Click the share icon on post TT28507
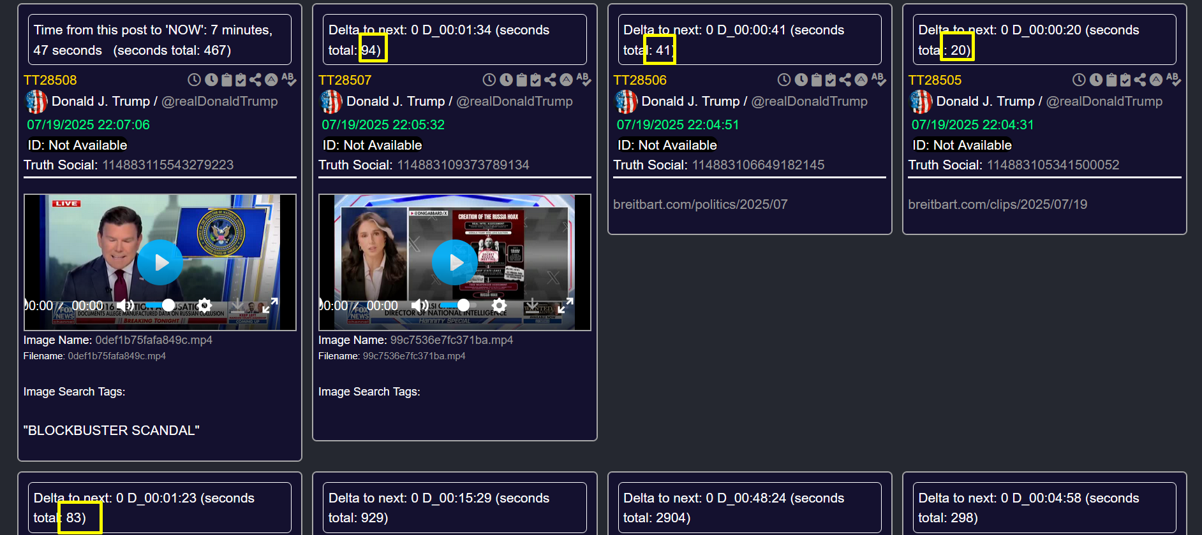This screenshot has width=1202, height=535. [x=550, y=80]
